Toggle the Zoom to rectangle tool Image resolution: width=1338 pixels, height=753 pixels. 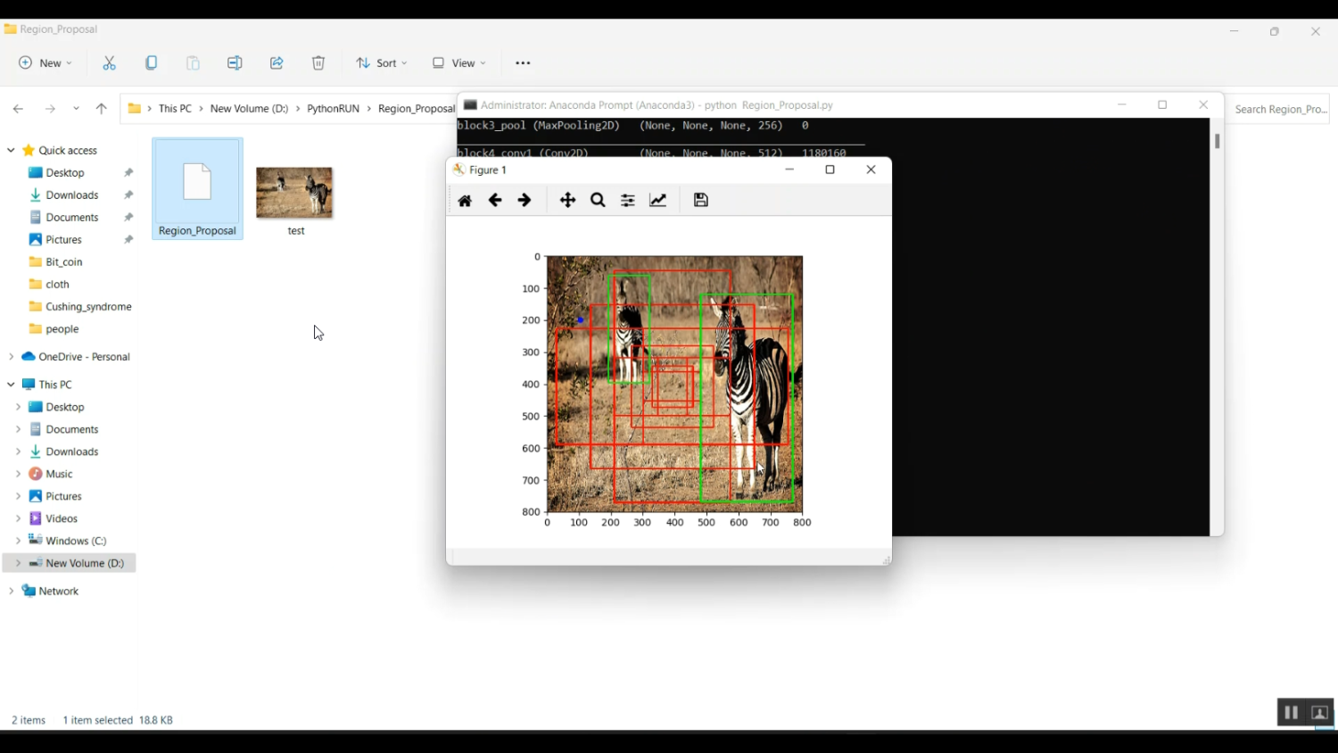click(x=599, y=202)
